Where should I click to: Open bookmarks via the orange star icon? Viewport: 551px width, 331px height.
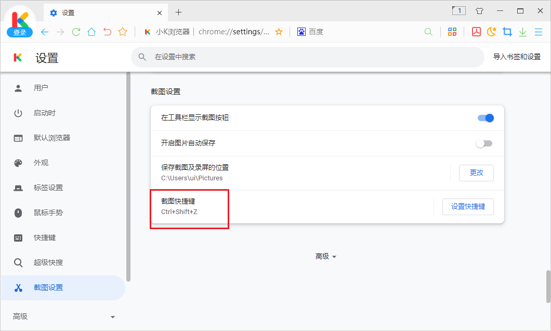pos(123,32)
